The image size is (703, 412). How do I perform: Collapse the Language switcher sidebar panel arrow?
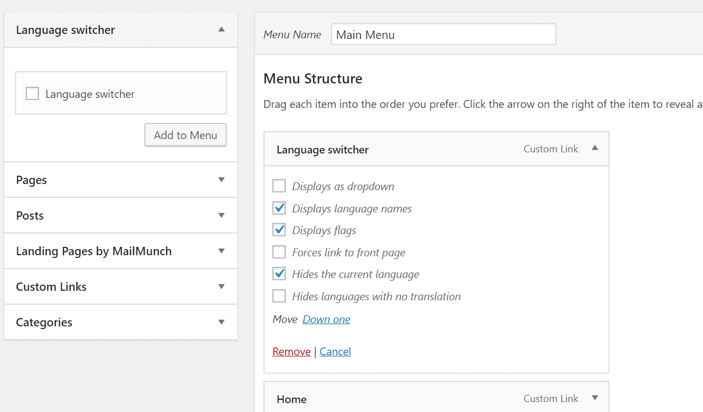221,29
